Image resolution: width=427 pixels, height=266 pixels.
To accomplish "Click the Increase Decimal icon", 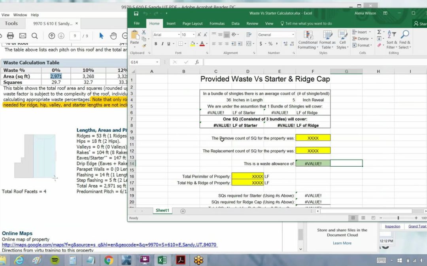I will pos(285,44).
